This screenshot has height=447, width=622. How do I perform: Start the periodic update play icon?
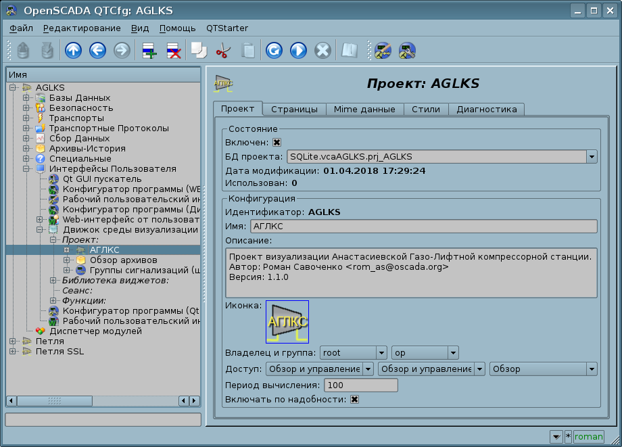[298, 51]
